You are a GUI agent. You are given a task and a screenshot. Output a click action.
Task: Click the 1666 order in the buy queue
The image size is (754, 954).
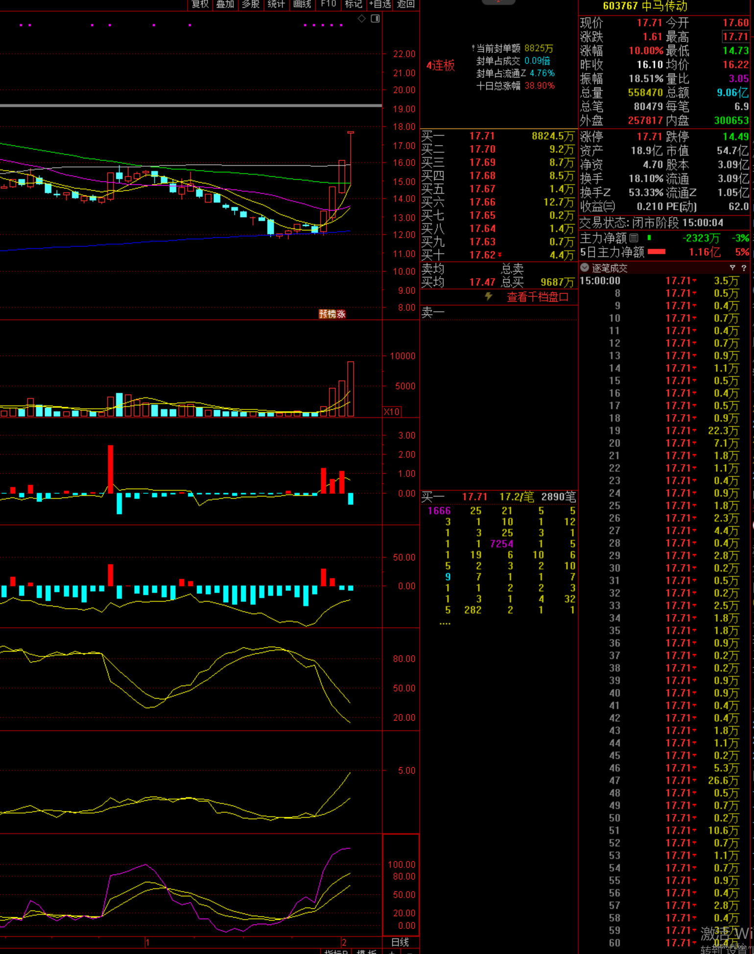coord(439,511)
